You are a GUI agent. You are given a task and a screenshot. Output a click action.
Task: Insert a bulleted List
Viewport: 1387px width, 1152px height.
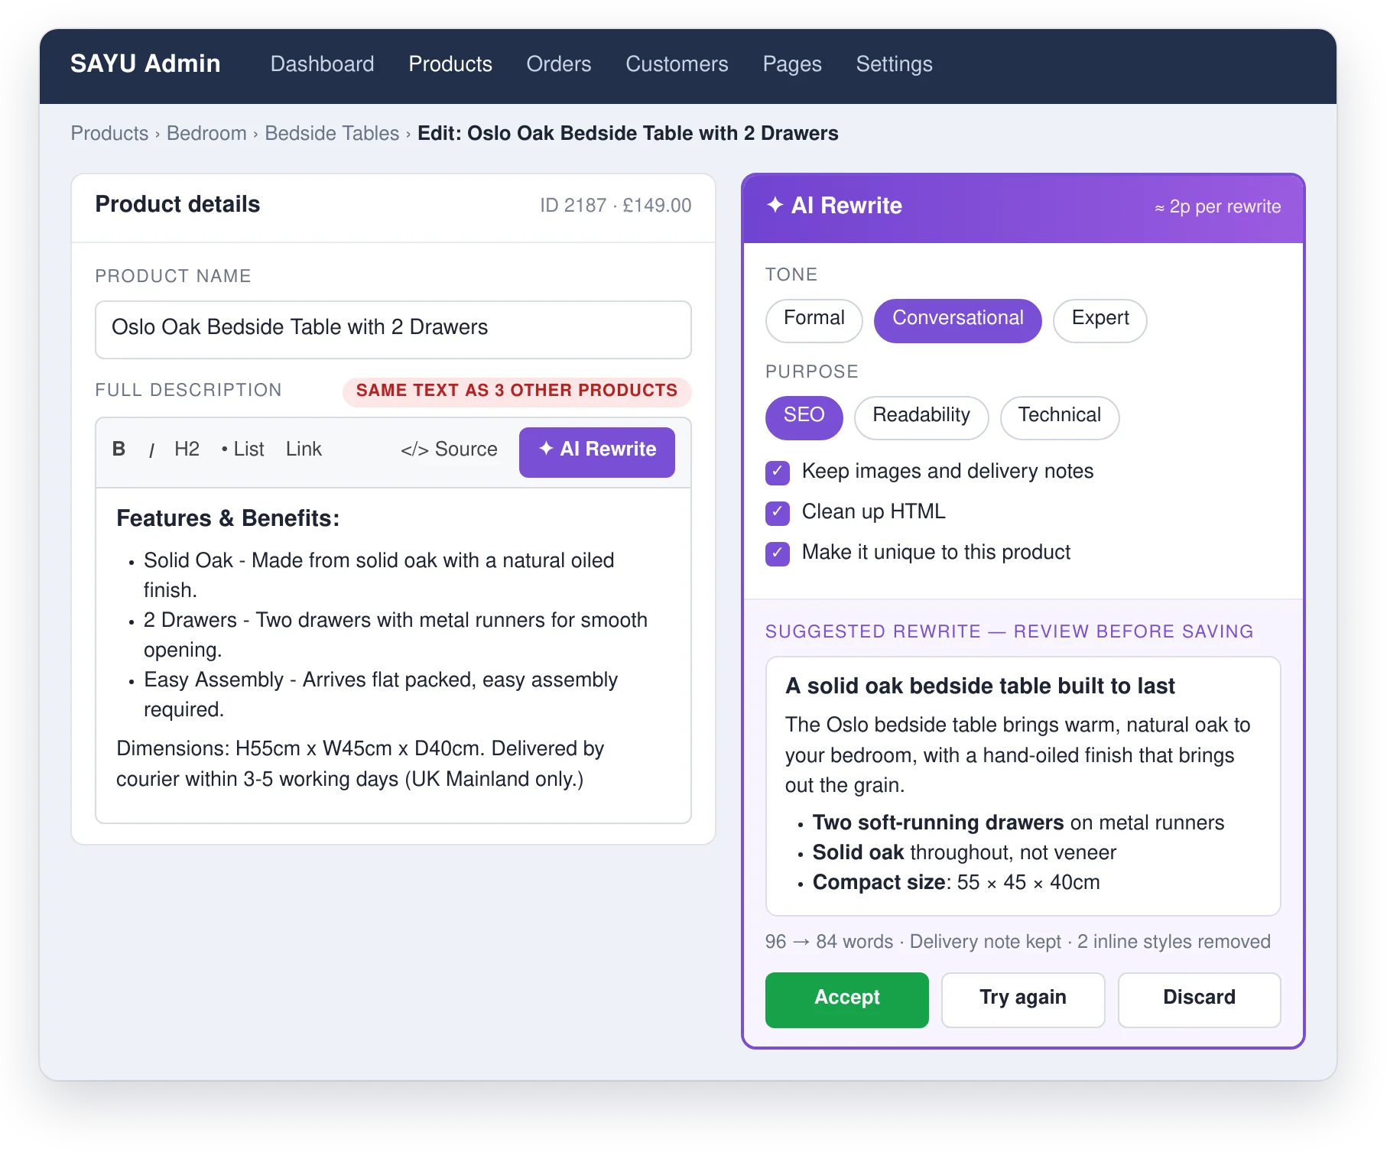242,449
